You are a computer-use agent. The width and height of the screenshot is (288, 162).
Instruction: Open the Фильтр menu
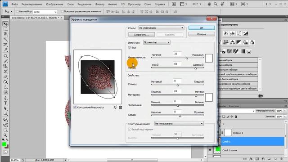[100, 4]
